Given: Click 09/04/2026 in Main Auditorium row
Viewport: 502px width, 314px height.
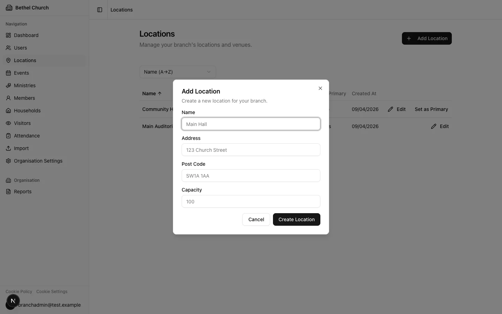Looking at the screenshot, I should [x=365, y=126].
